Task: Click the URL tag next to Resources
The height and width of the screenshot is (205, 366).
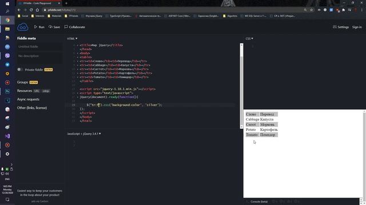Action: (37, 91)
